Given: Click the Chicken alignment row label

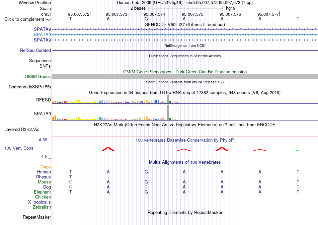Looking at the screenshot, I should click(x=43, y=197).
